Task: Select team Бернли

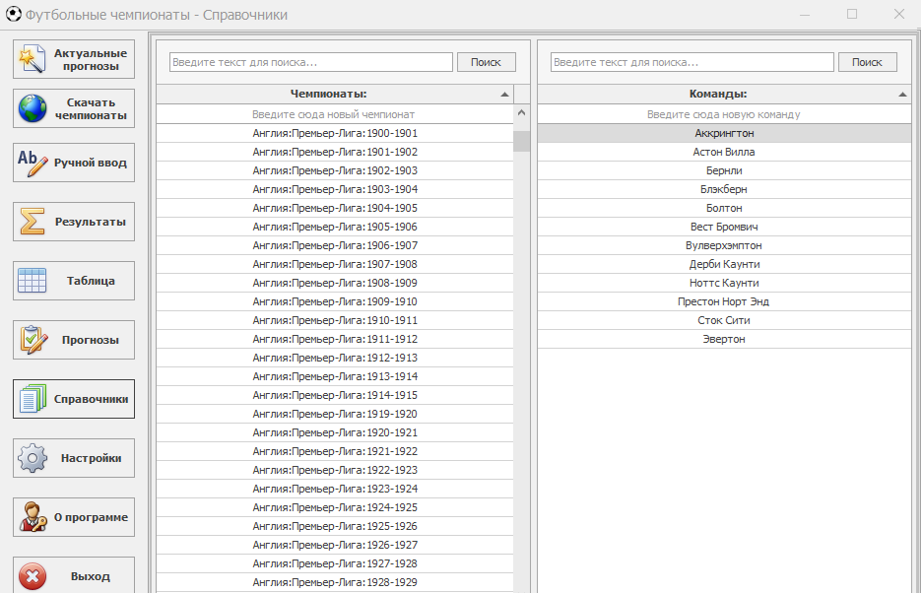Action: click(x=724, y=170)
